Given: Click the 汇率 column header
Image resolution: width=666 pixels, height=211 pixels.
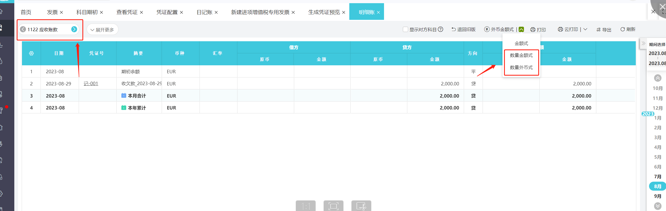Looking at the screenshot, I should (218, 53).
